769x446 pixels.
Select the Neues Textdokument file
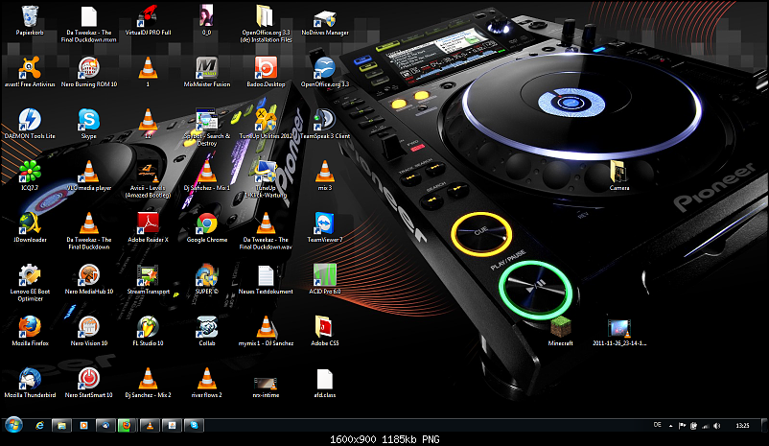tap(266, 275)
